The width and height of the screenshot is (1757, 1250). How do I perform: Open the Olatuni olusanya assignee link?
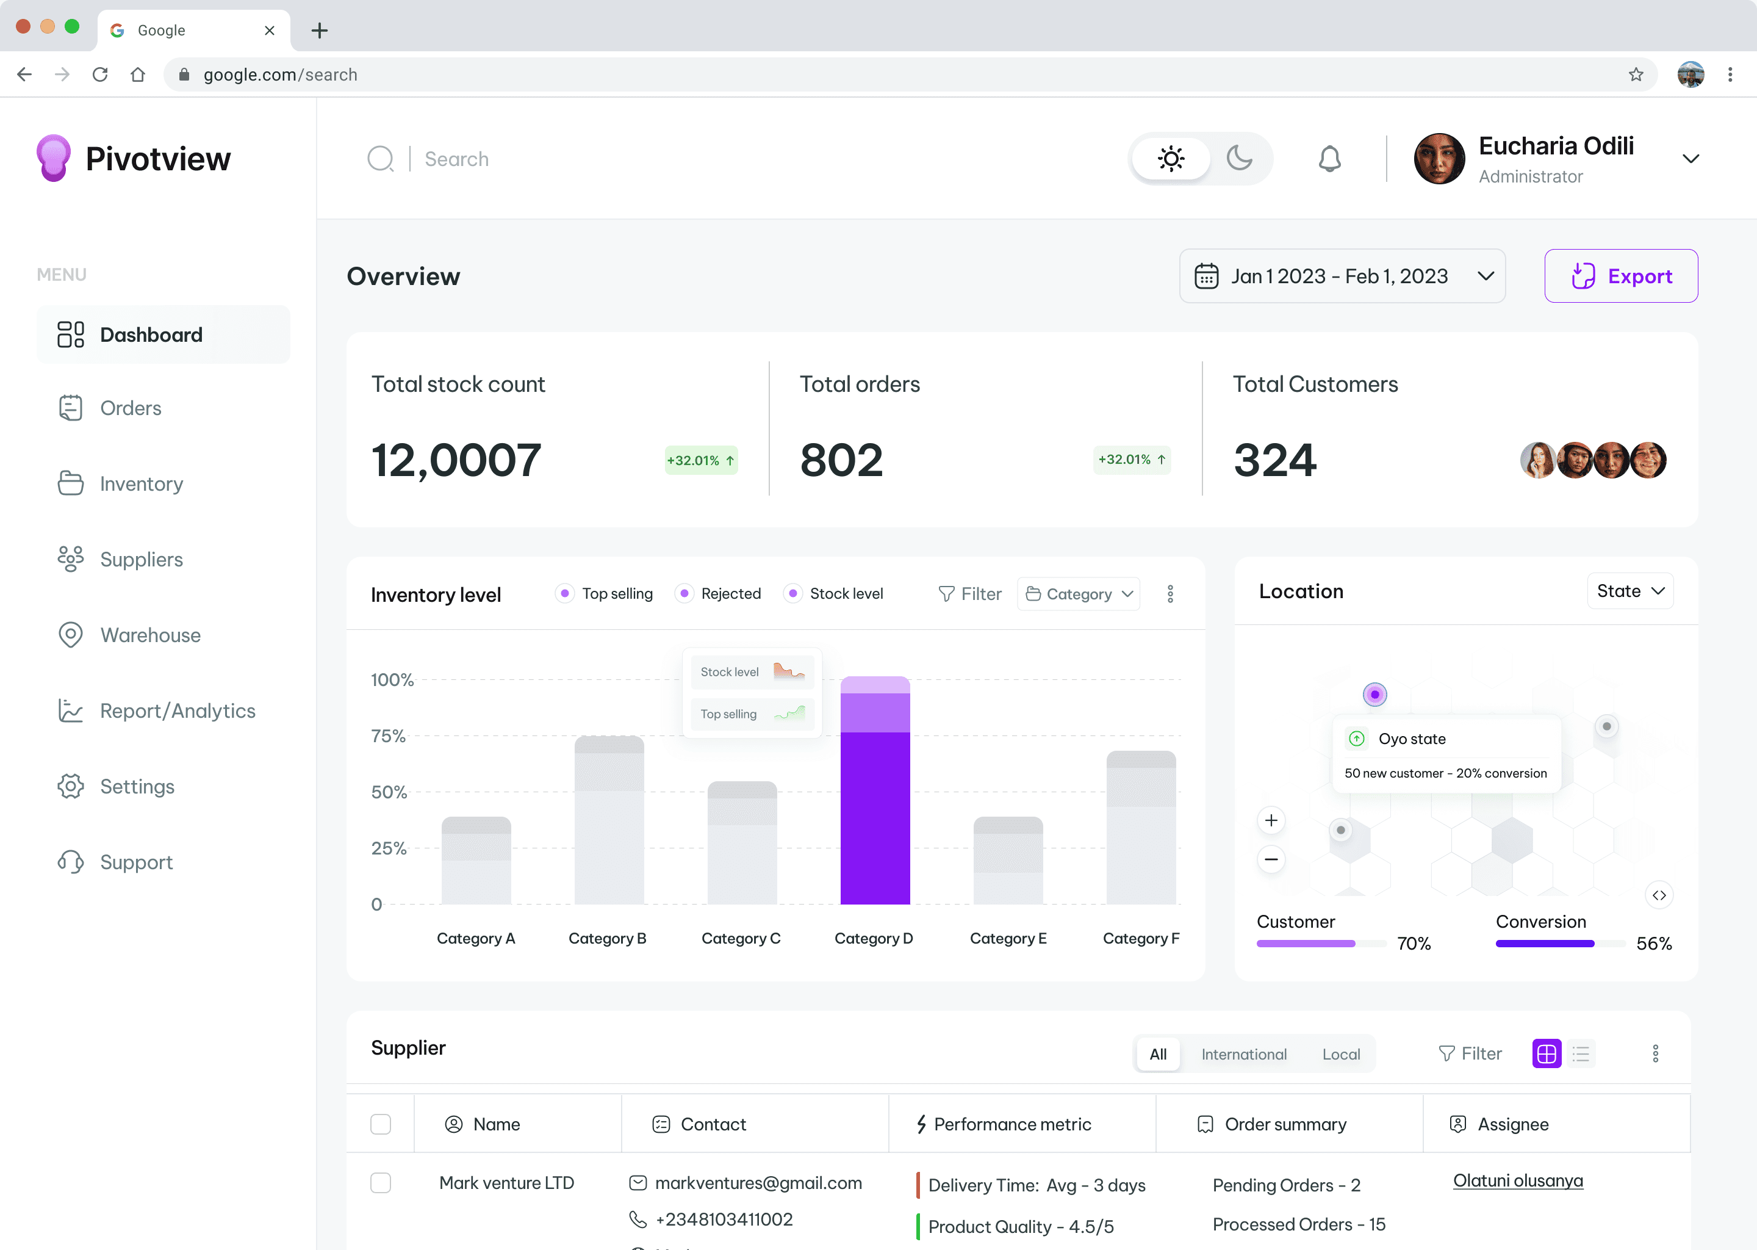(1517, 1181)
